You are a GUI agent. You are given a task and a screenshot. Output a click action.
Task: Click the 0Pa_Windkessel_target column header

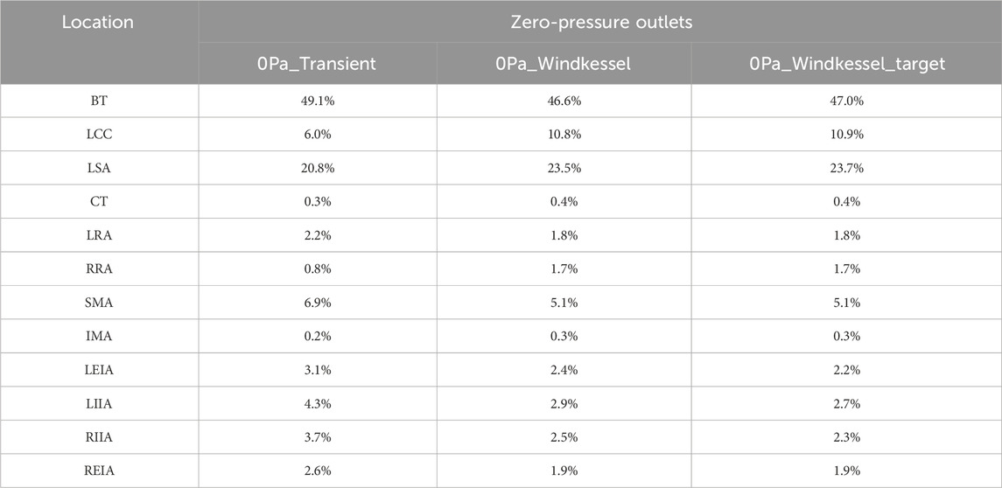pyautogui.click(x=846, y=65)
